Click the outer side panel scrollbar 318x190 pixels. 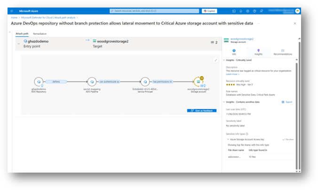pos(299,105)
